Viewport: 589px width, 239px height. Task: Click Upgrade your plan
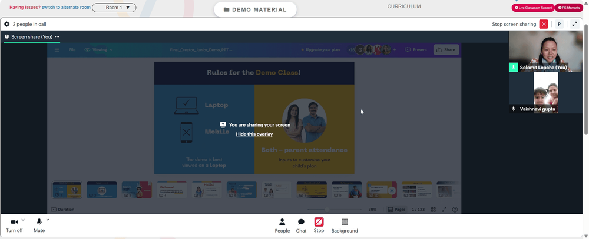pyautogui.click(x=322, y=49)
